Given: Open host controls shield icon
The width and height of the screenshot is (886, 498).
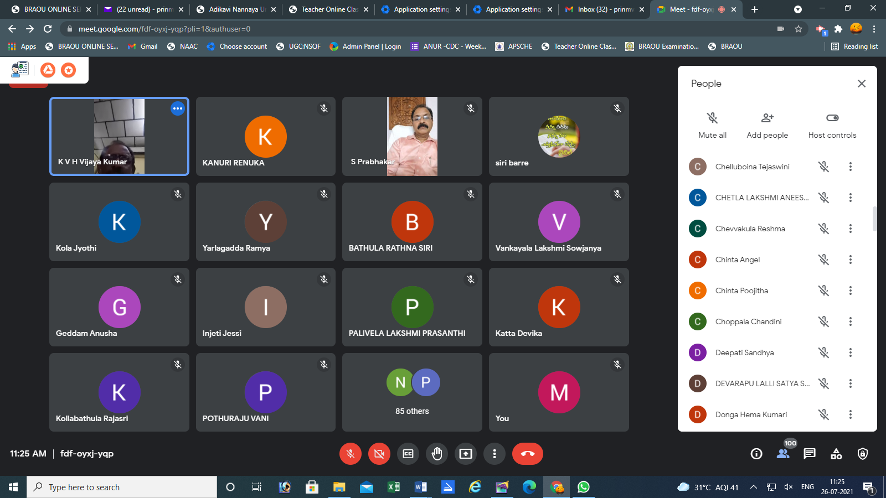Looking at the screenshot, I should 863,454.
